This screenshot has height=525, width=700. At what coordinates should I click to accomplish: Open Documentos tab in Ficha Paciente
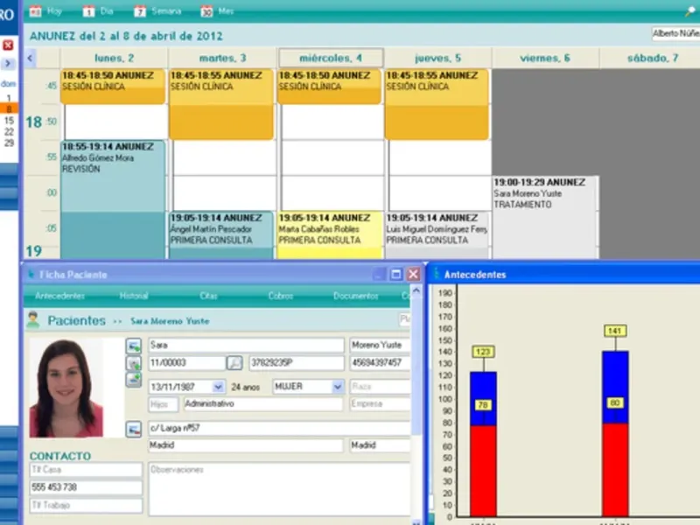(355, 296)
